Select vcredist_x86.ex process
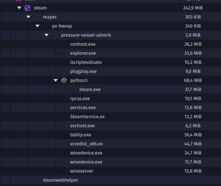221x186 pixels. 110,144
